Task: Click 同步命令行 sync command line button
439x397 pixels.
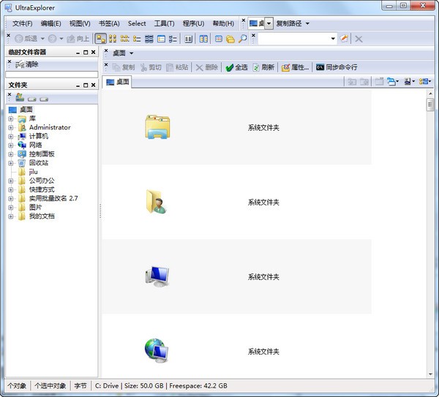Action: 337,67
